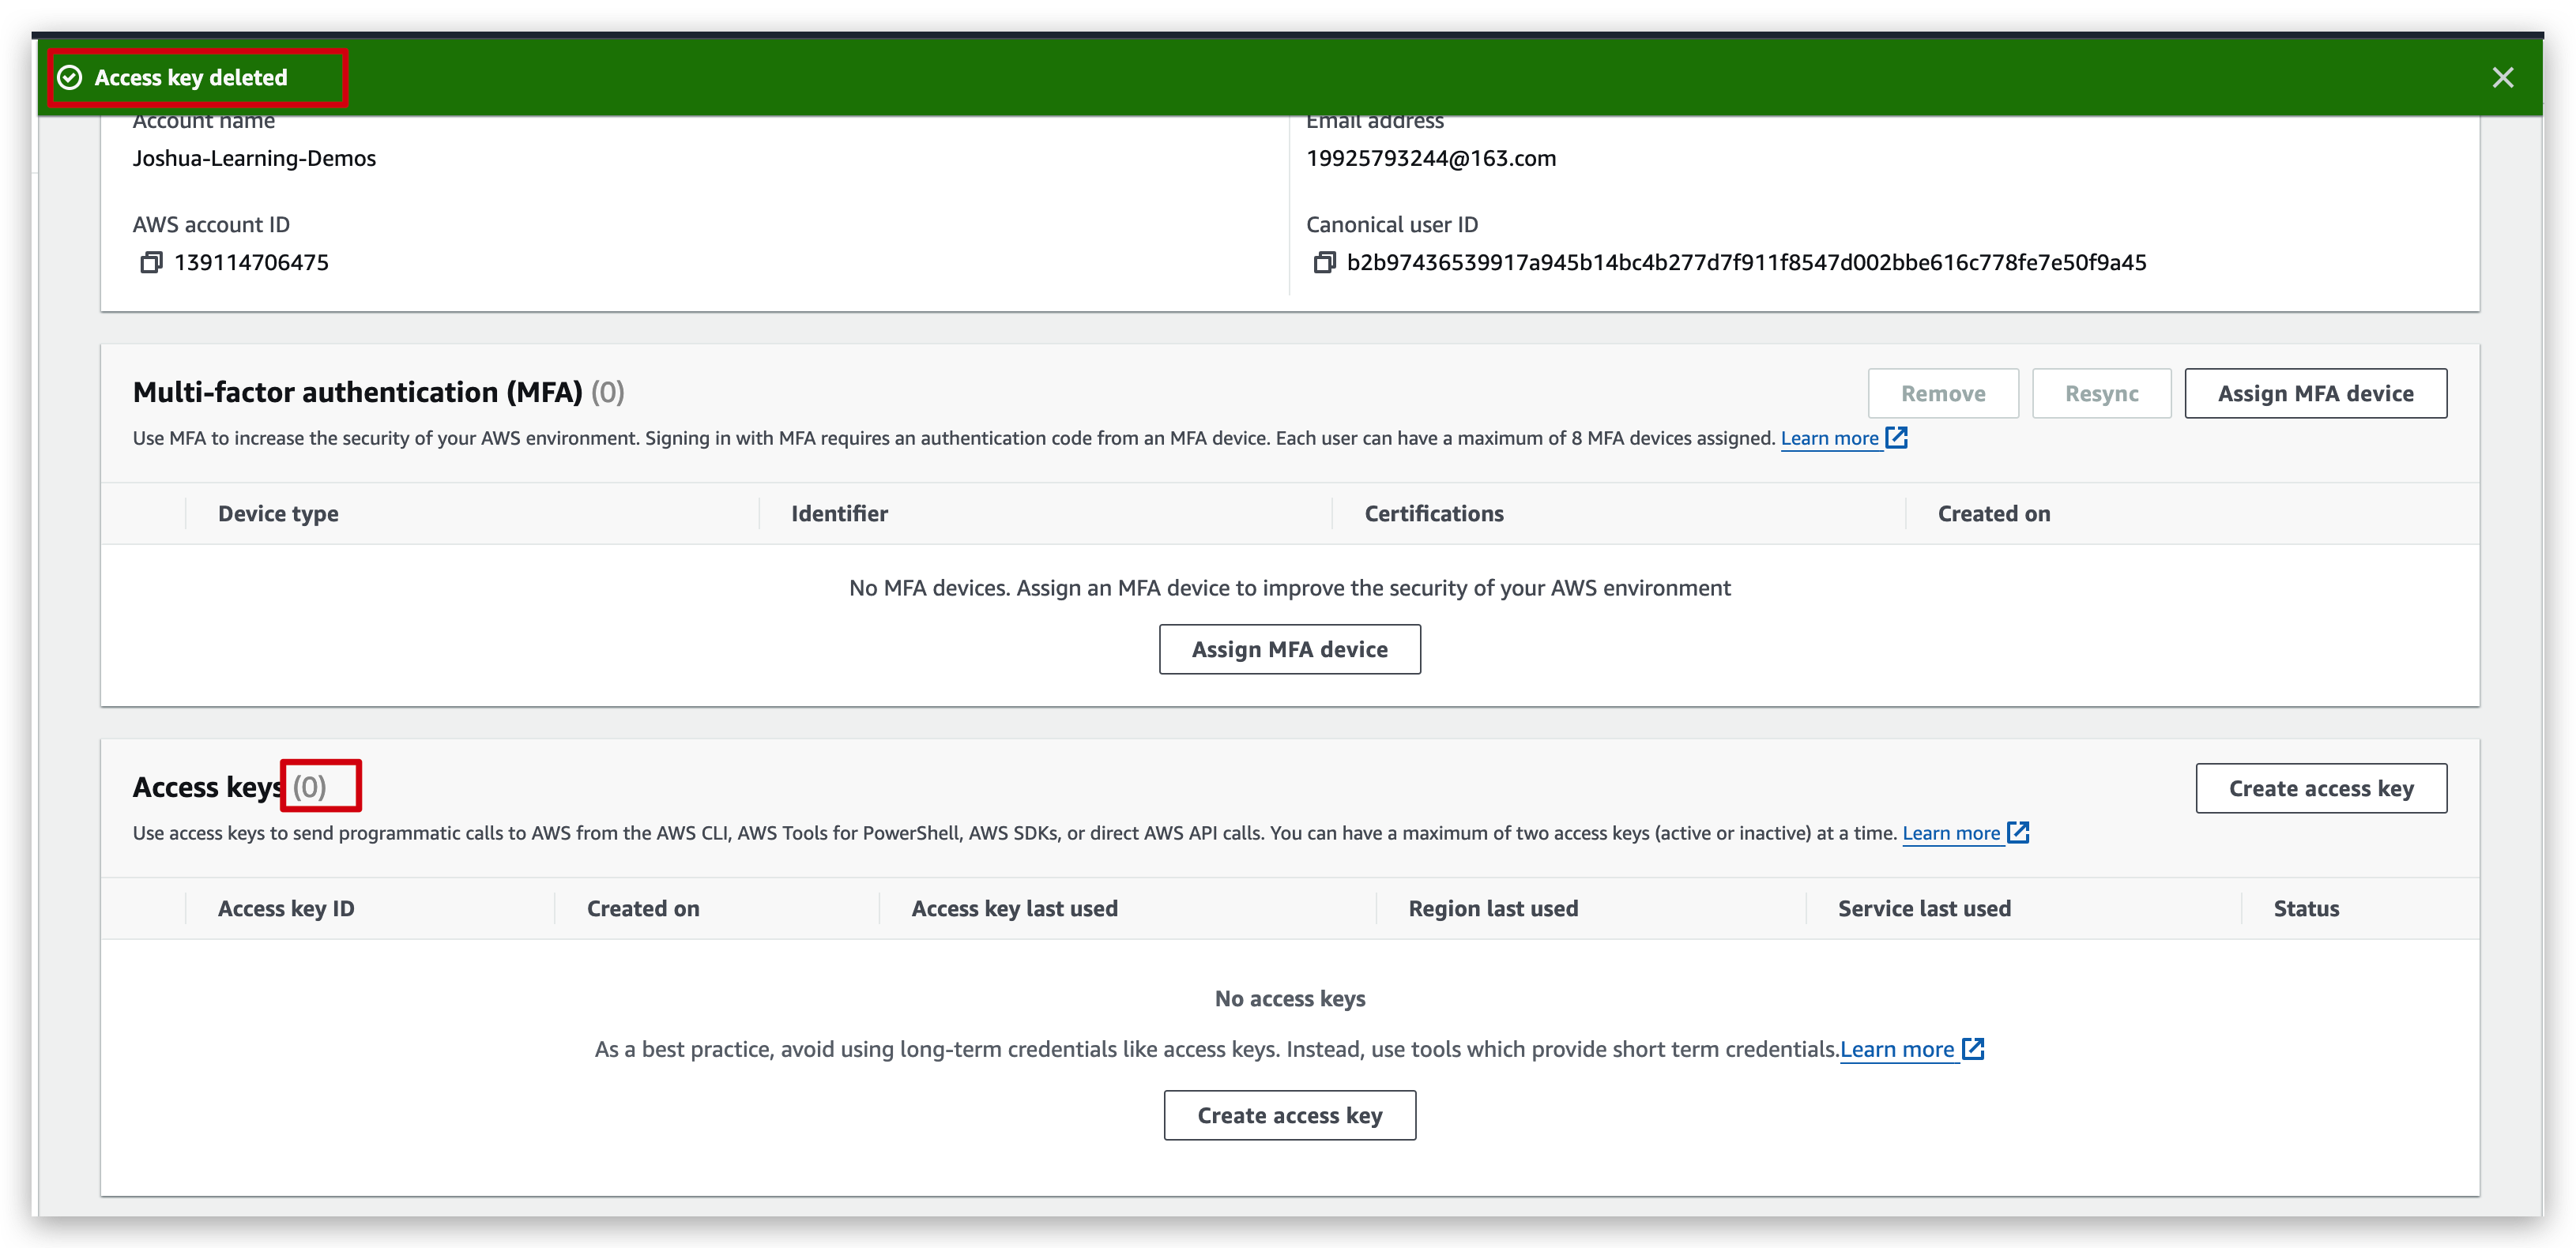
Task: Open the access keys Learn more link
Action: pos(1952,832)
